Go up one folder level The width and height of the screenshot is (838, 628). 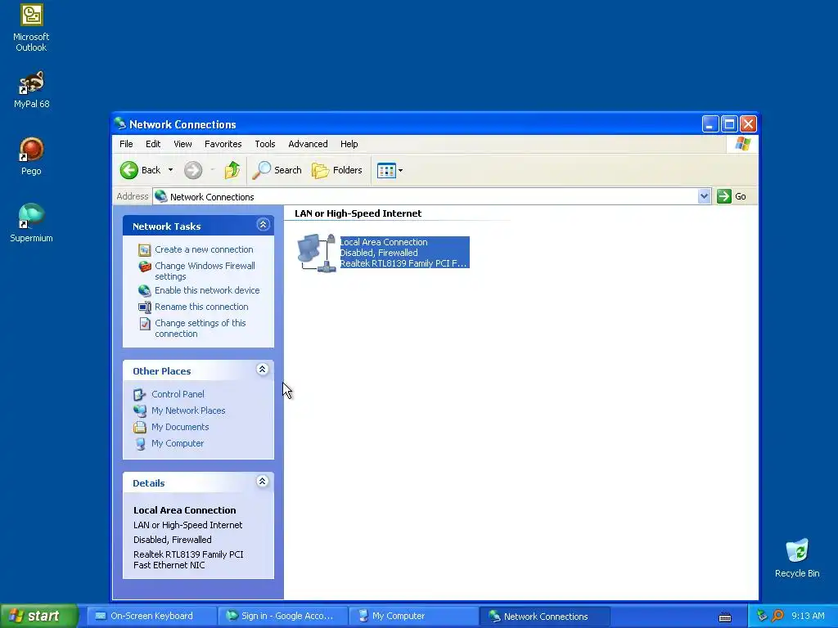[x=232, y=170]
